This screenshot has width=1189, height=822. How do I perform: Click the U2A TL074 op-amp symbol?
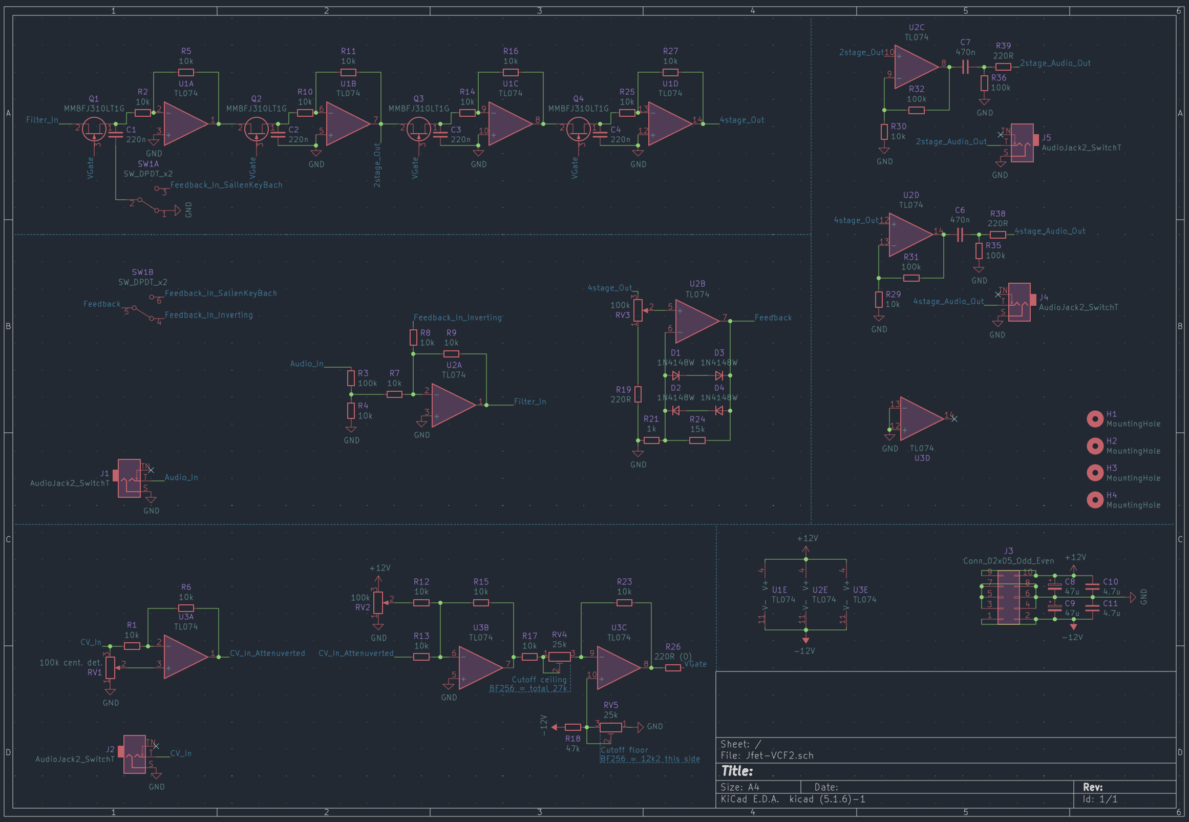pyautogui.click(x=454, y=405)
